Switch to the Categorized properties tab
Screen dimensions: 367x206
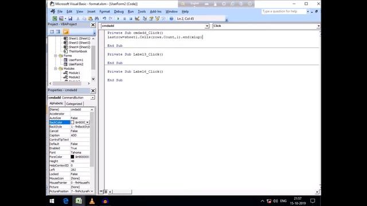point(74,104)
